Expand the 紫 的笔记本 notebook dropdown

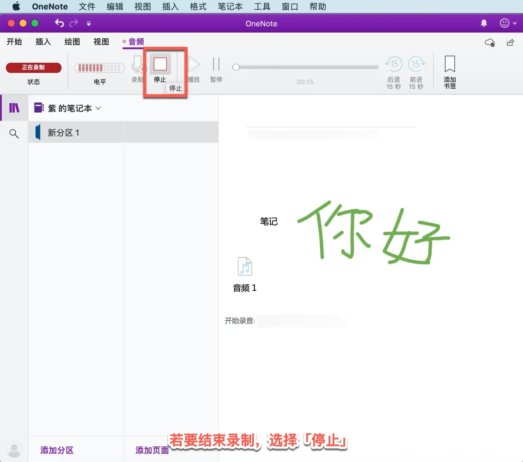coord(98,109)
